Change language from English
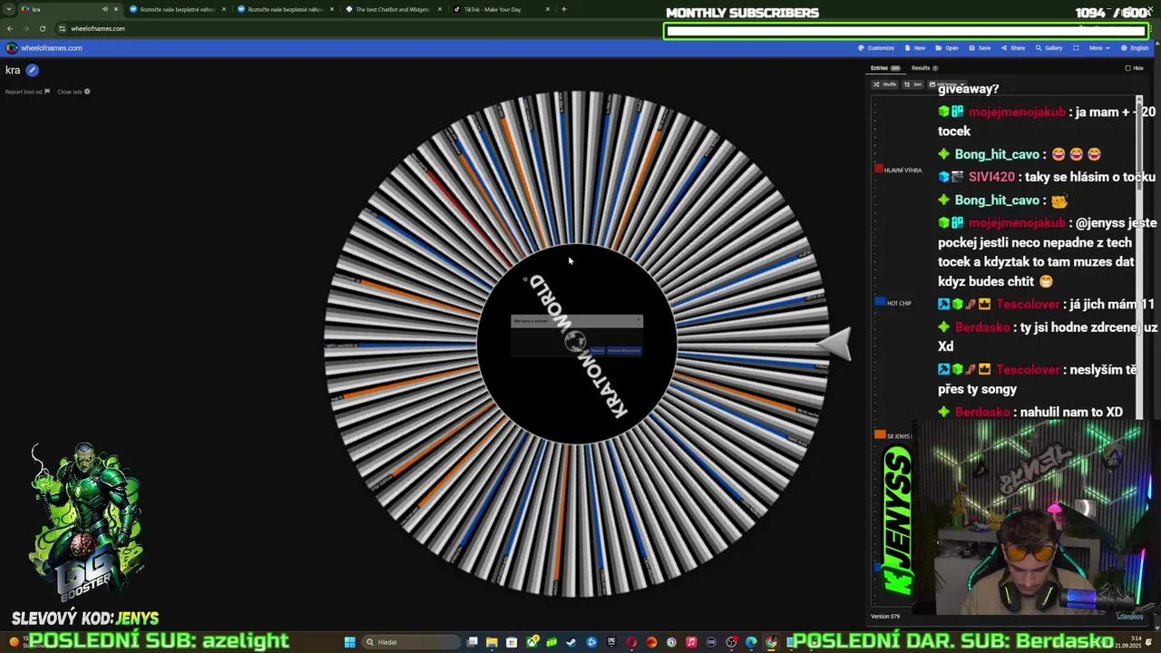 pos(1135,48)
